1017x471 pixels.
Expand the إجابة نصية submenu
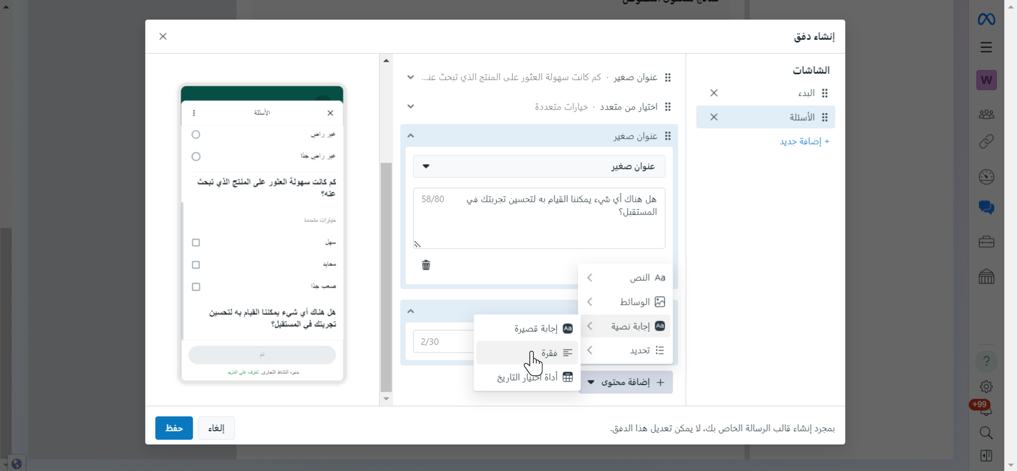(625, 326)
